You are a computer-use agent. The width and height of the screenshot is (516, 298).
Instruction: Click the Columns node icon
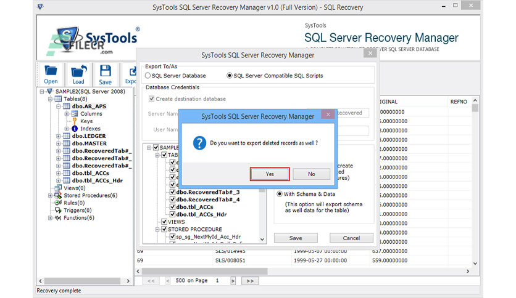coord(74,113)
